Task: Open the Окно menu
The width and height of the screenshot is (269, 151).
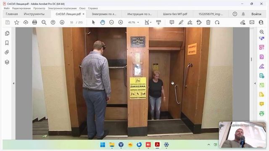Action: [82, 8]
